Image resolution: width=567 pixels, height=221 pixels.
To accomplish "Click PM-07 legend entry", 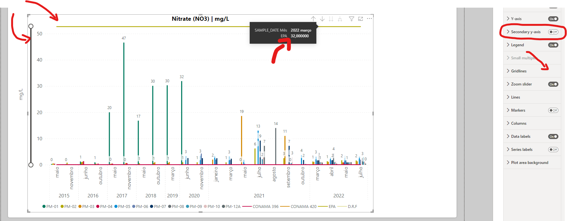I will (158, 207).
